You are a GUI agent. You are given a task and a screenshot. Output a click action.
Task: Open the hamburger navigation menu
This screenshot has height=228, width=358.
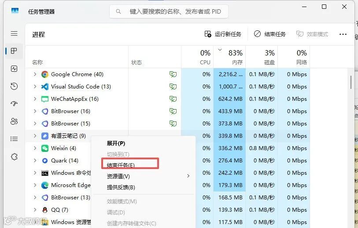[x=14, y=33]
